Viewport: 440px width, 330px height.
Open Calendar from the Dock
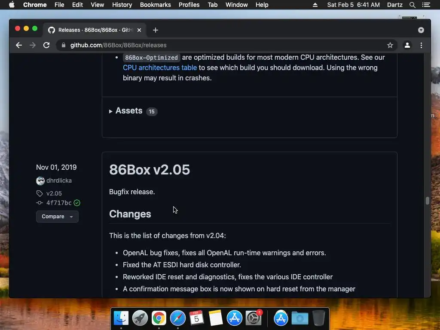coord(196,318)
